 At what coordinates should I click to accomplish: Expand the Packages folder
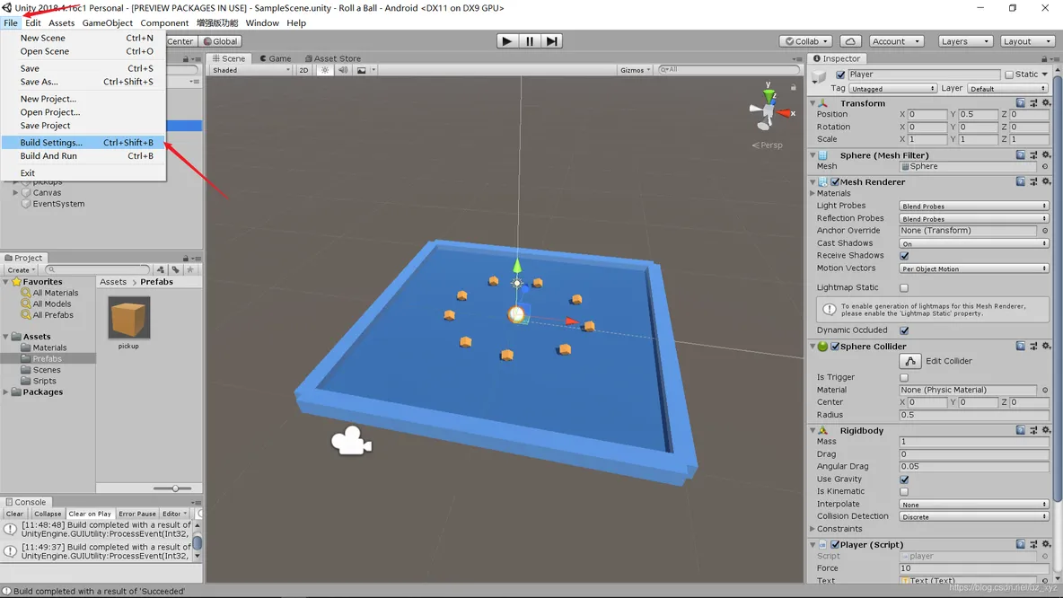click(x=6, y=391)
